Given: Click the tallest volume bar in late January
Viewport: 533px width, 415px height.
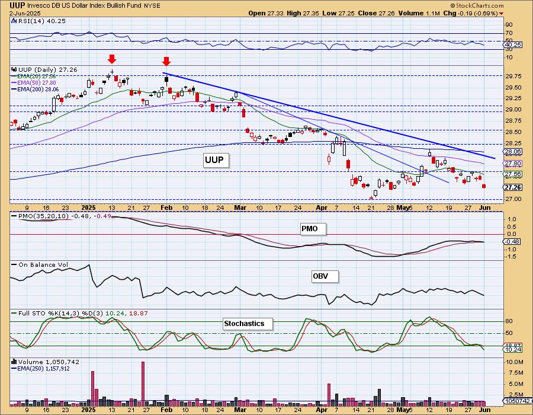Looking at the screenshot, I should (x=143, y=384).
